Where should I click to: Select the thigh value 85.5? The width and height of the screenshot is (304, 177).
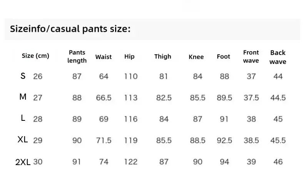(x=164, y=140)
